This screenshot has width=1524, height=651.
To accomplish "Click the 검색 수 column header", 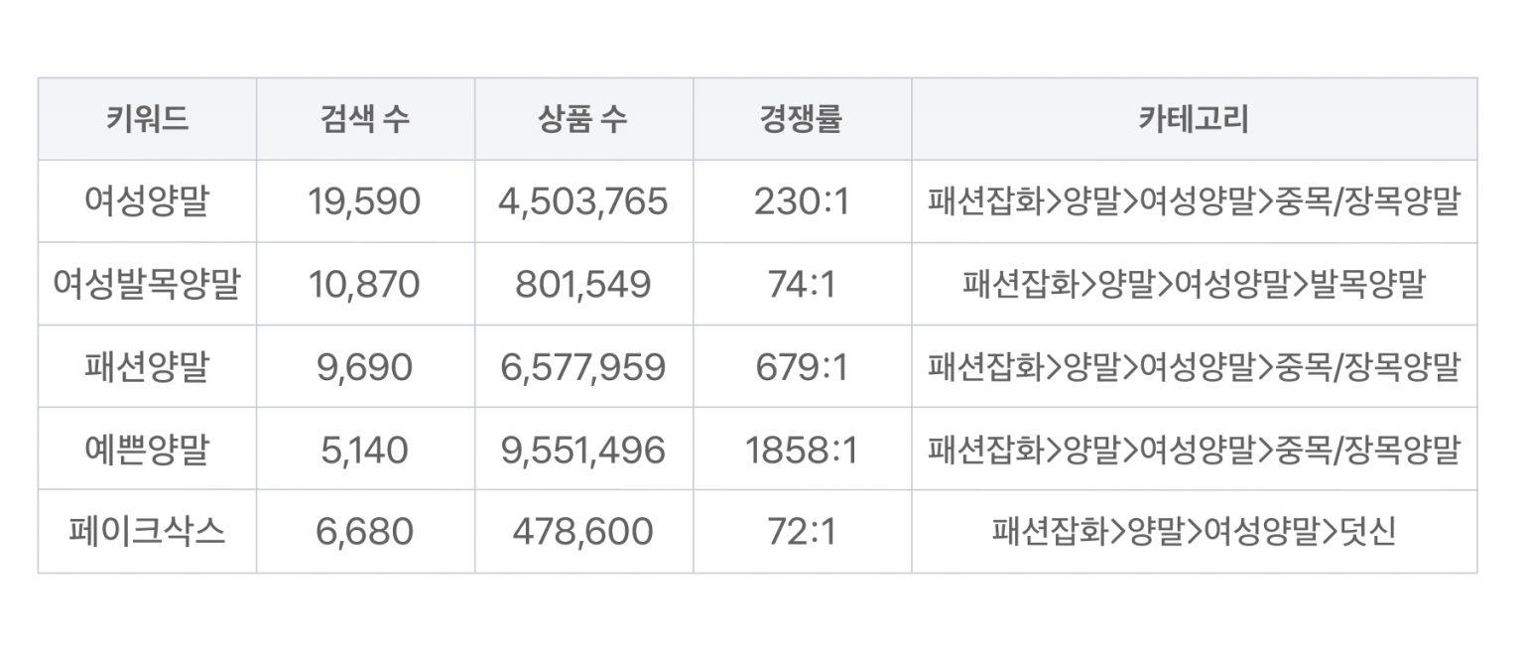I will (x=365, y=119).
